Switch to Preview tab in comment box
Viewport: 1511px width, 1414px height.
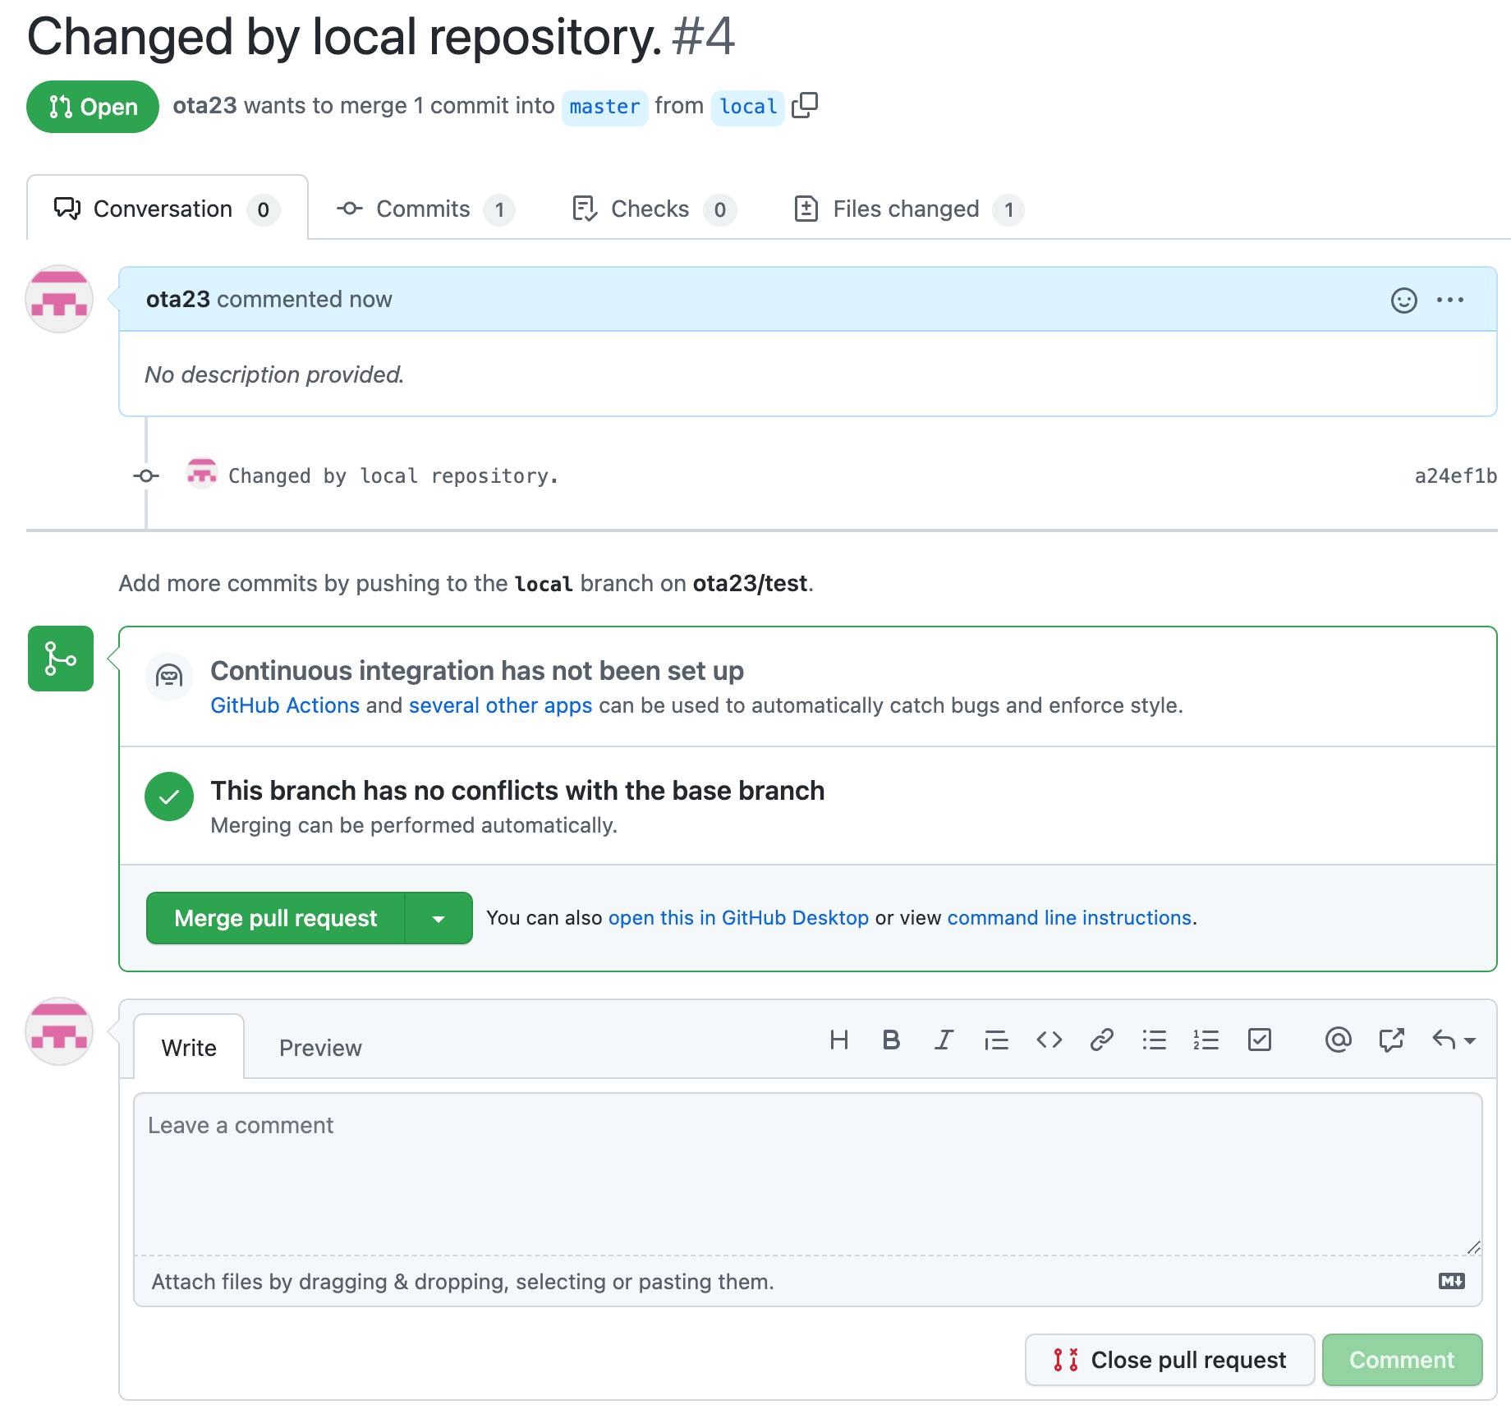tap(320, 1049)
